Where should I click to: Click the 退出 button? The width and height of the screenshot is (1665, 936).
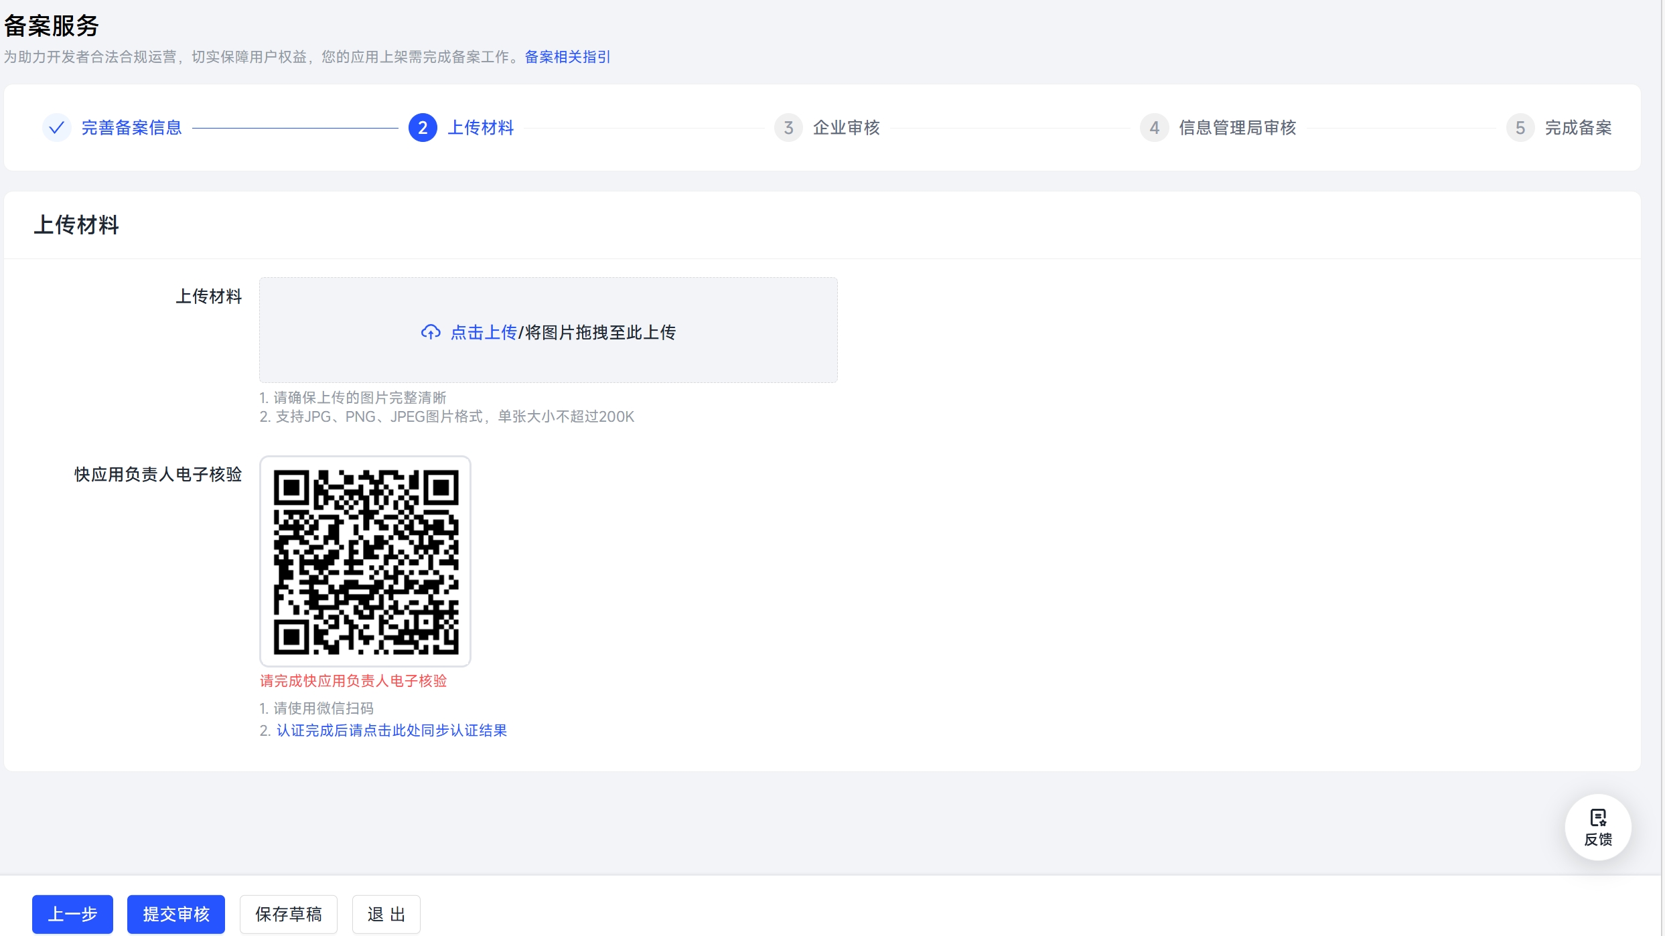pos(386,914)
